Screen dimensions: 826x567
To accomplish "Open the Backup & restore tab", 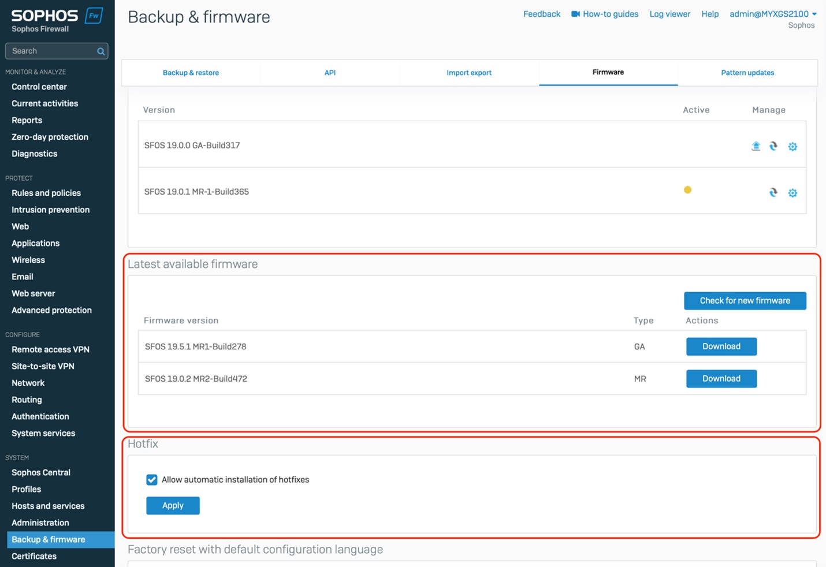I will point(191,73).
